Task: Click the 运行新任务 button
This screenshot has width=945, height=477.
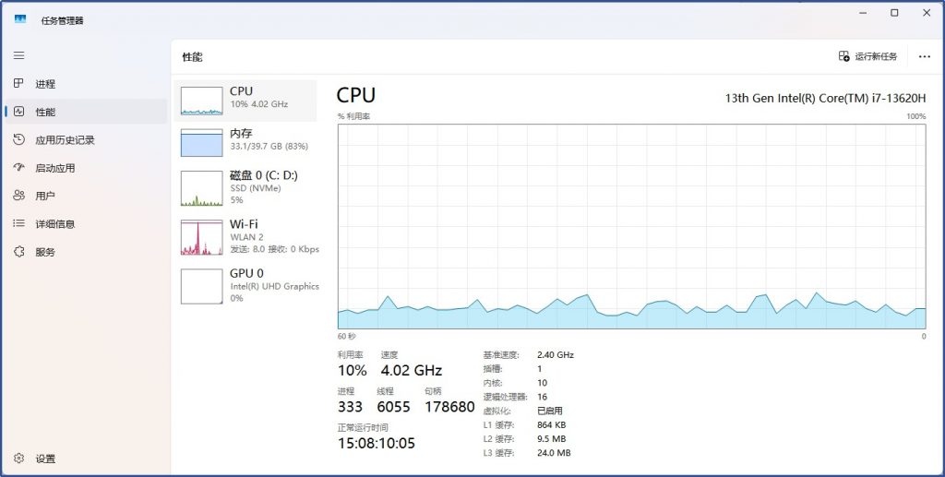Action: (x=867, y=56)
